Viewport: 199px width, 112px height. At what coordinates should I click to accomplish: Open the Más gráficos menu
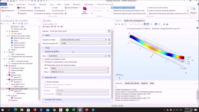[85, 11]
